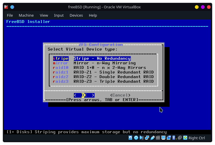Open the Machine menu
The height and width of the screenshot is (145, 215).
[26, 15]
